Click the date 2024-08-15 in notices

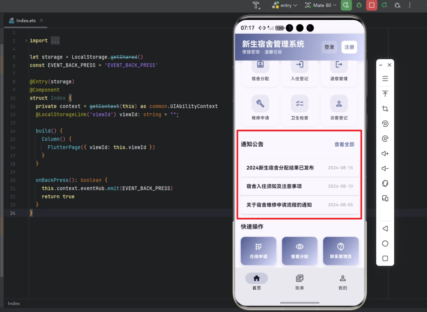340,168
